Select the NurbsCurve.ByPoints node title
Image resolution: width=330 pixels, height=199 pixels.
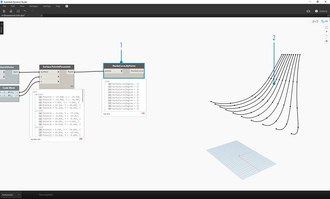(x=124, y=66)
